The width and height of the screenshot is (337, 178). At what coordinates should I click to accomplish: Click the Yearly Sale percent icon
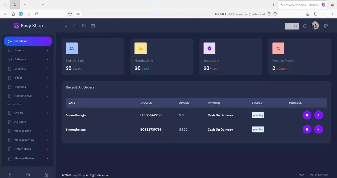pos(209,48)
